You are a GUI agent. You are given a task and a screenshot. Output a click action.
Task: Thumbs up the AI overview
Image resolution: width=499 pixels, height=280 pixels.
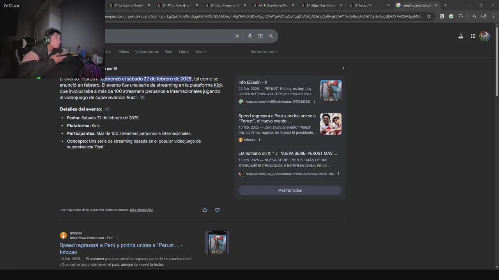pyautogui.click(x=205, y=210)
